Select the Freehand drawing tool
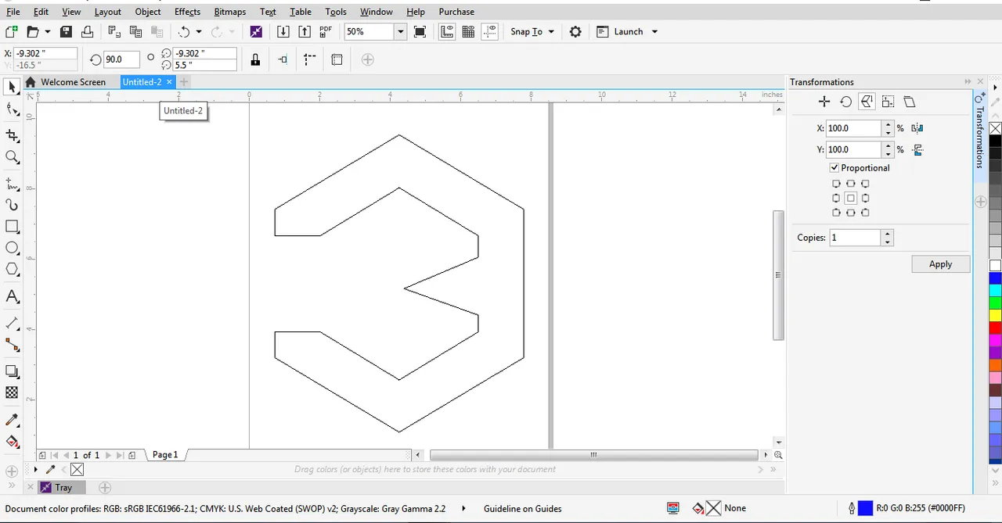The image size is (1002, 523). coord(12,184)
